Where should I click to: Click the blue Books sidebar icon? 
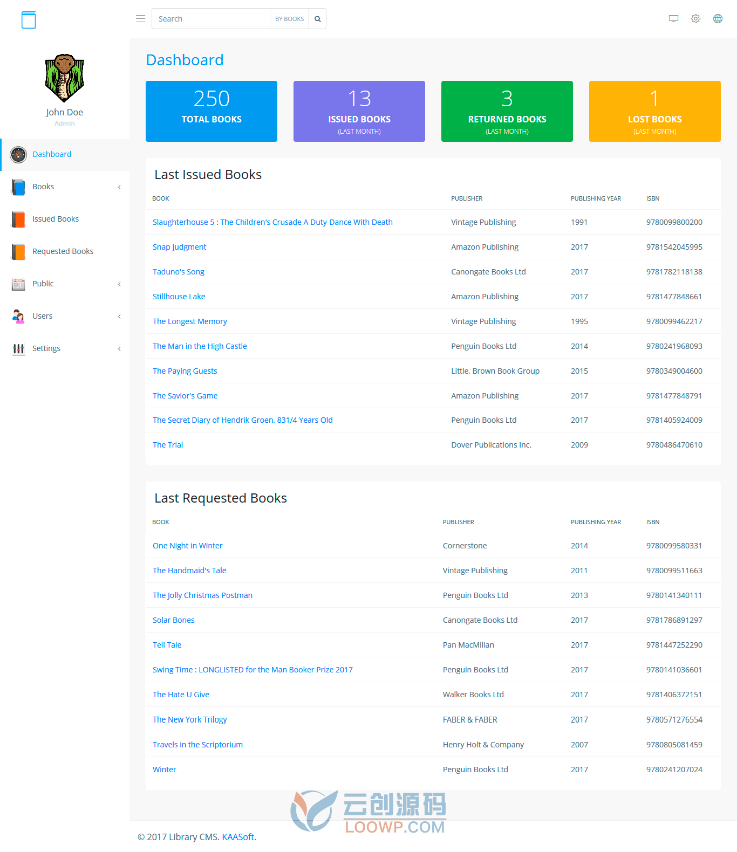pos(18,187)
